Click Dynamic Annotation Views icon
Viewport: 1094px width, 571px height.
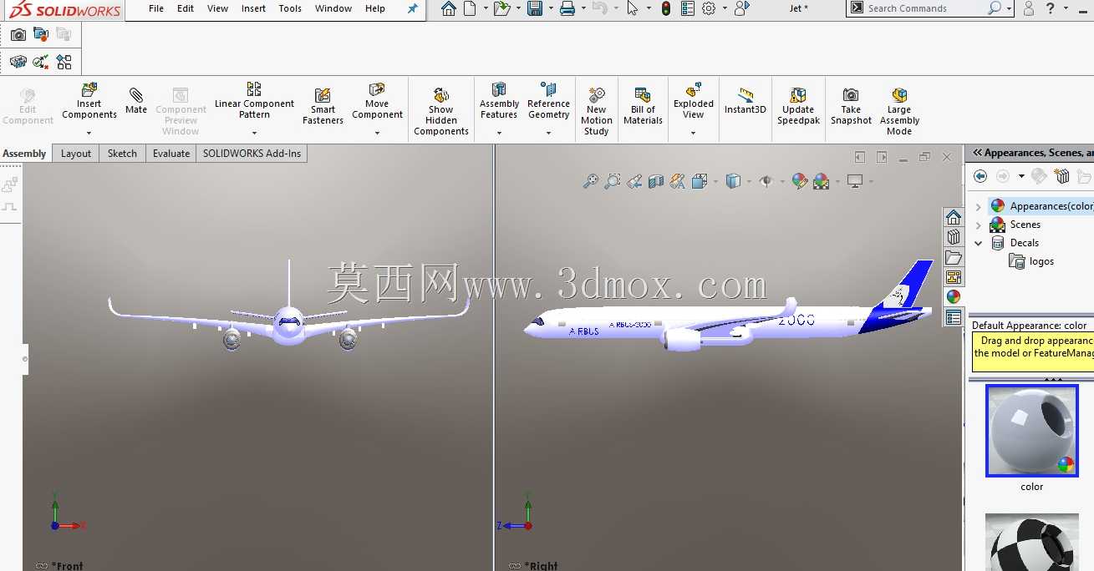coord(678,181)
